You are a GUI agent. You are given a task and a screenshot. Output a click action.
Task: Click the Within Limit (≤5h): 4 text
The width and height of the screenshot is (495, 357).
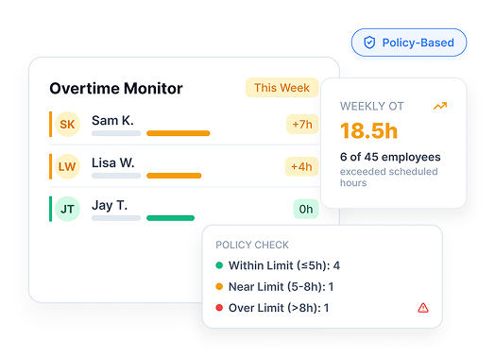(x=284, y=265)
